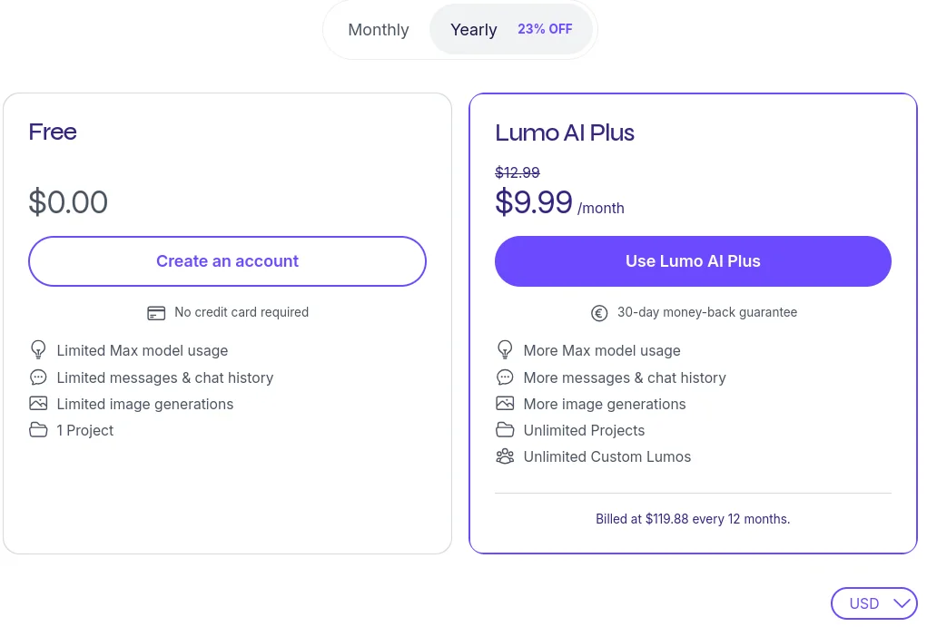Image resolution: width=927 pixels, height=627 pixels.
Task: Click lightbulb icon beside More Max model usage
Action: click(x=505, y=350)
